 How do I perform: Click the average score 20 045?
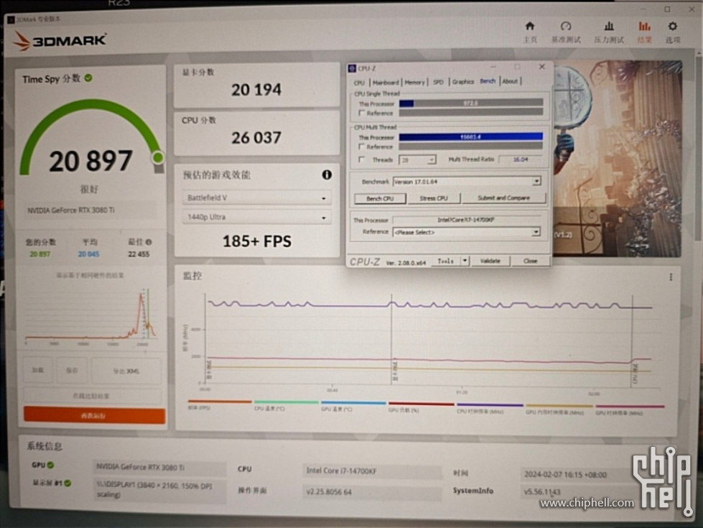click(x=89, y=254)
